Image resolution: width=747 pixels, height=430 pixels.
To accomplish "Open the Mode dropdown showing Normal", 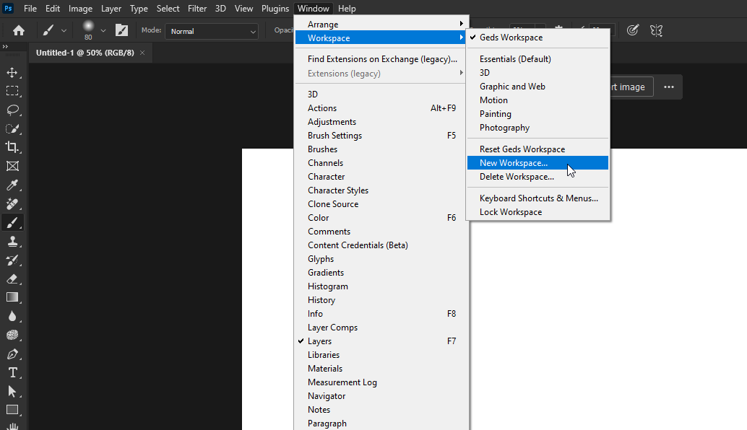I will (x=211, y=31).
